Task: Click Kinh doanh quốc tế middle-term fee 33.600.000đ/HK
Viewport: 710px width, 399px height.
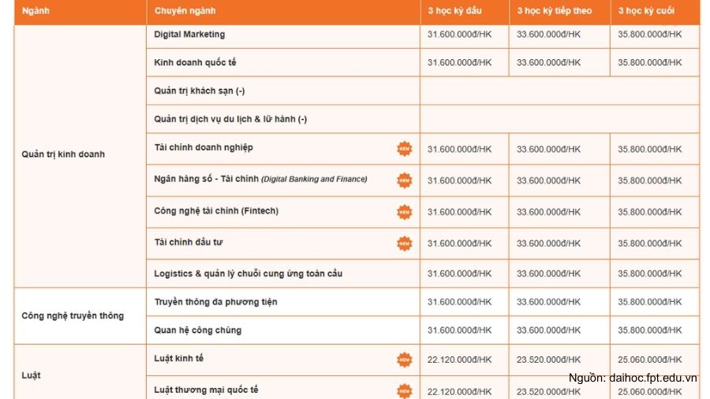Action: click(549, 62)
